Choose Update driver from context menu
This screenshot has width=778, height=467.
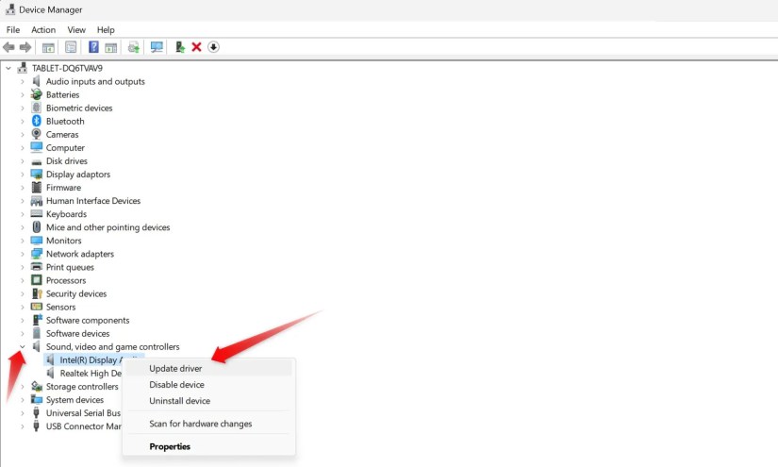(x=207, y=368)
